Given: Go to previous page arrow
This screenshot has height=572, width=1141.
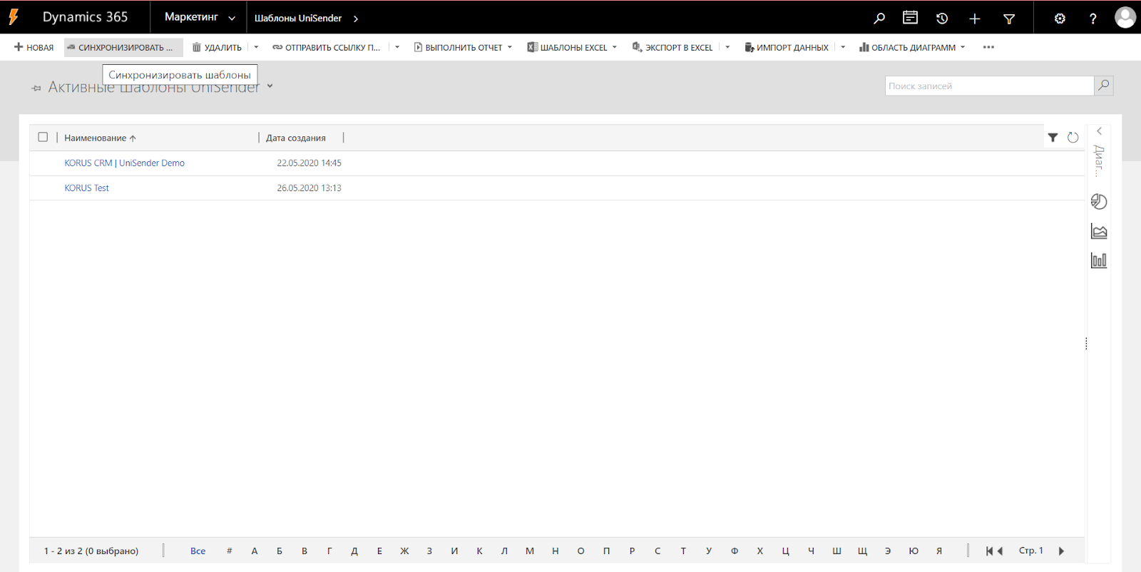Looking at the screenshot, I should click(1000, 551).
